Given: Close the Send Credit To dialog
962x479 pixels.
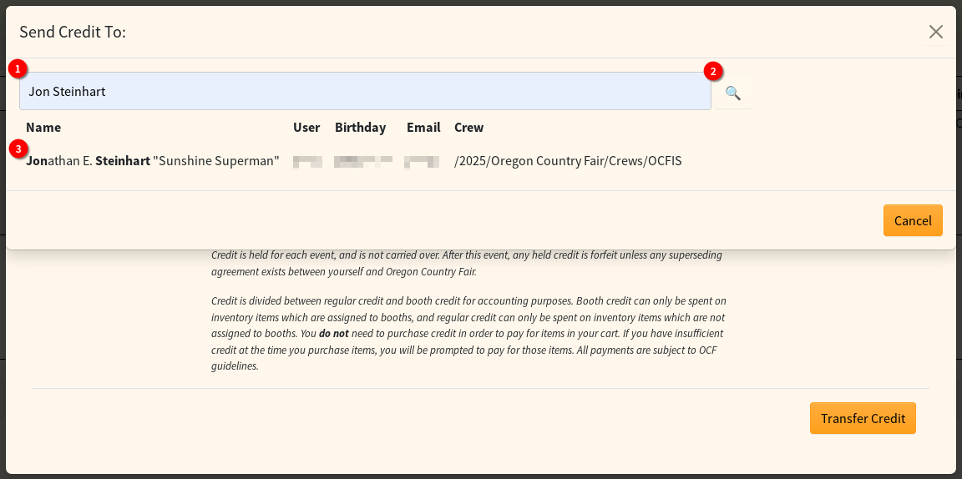Looking at the screenshot, I should coord(935,32).
